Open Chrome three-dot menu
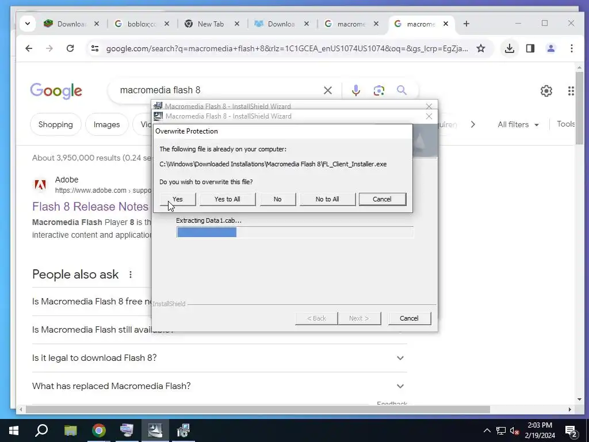Screen dimensions: 589x442 (571, 48)
